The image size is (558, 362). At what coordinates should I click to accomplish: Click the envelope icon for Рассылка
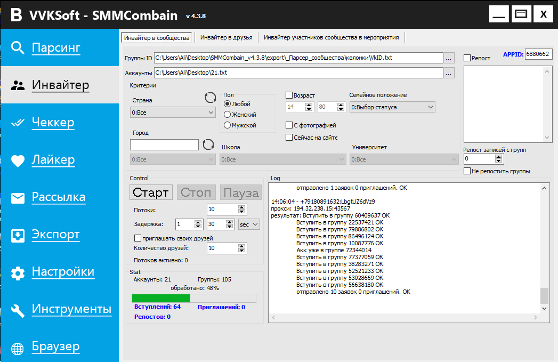[x=18, y=198]
